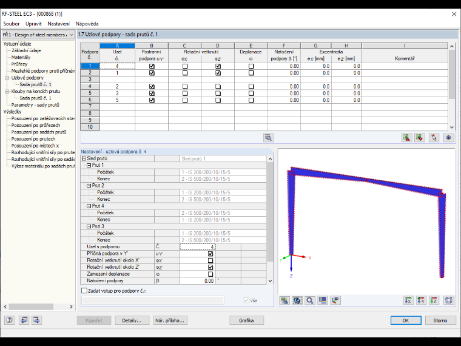Select Parametry - sady prutů tree item
Viewport: 461px width, 346px height.
tap(35, 105)
